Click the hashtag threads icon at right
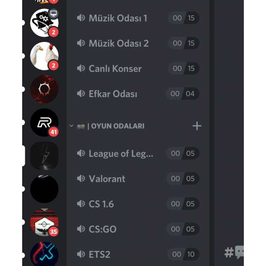The image size is (266, 266). tap(234, 252)
